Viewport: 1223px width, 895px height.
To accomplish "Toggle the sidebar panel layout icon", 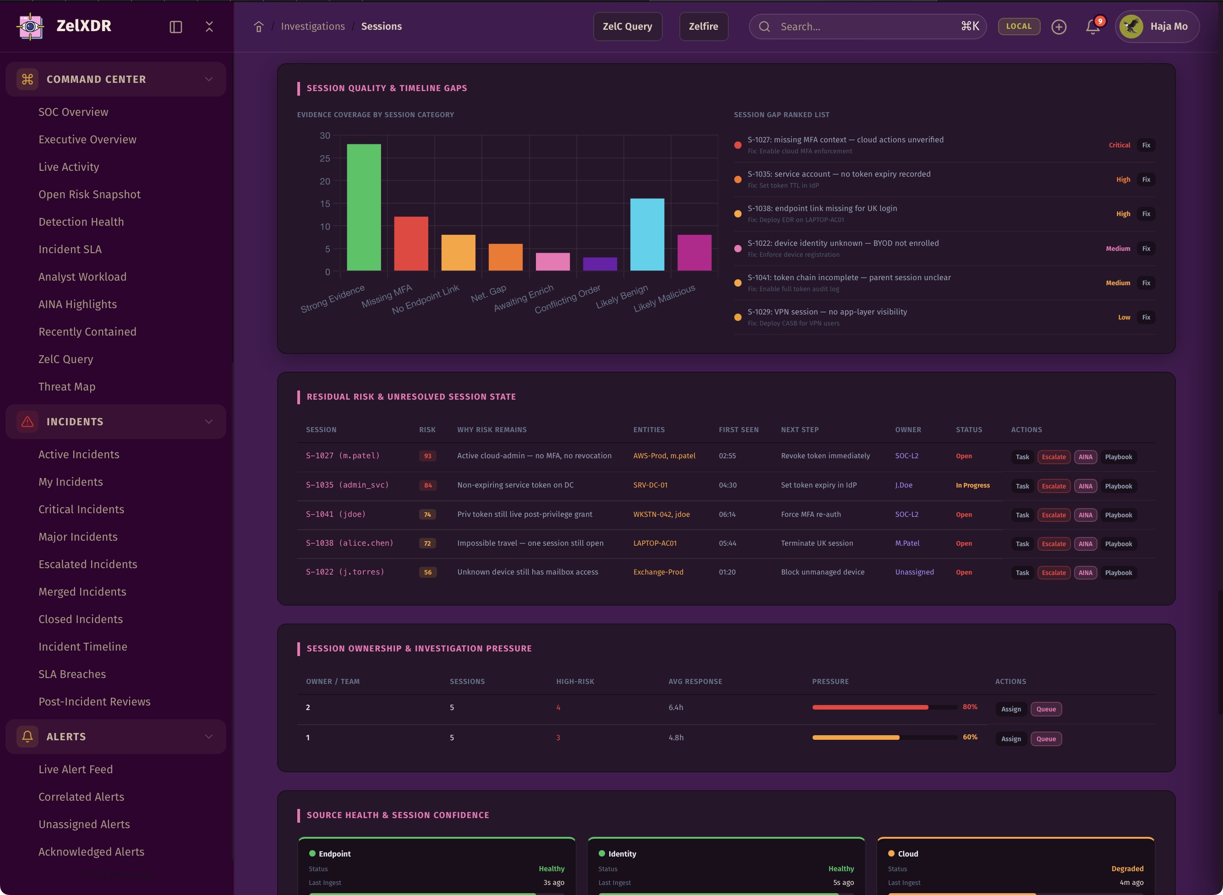I will 175,27.
